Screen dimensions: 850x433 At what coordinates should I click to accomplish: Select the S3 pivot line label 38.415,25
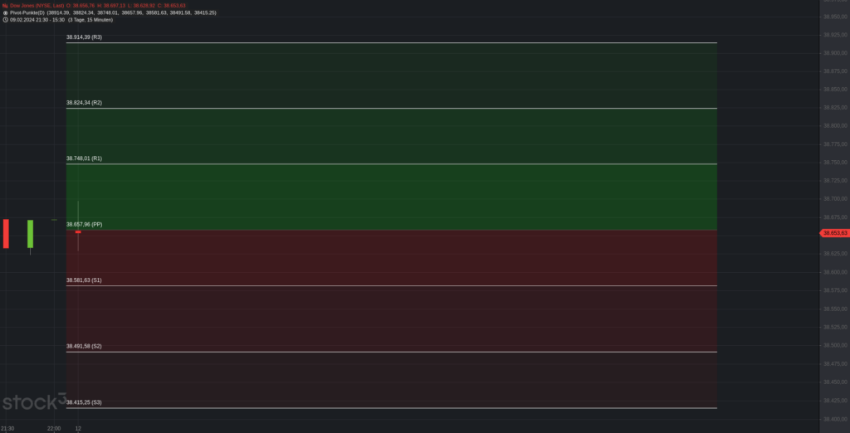click(84, 402)
